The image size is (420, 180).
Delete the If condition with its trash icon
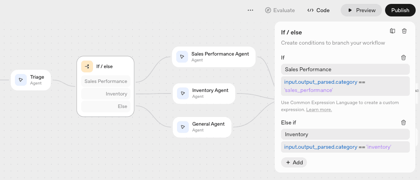click(x=404, y=58)
